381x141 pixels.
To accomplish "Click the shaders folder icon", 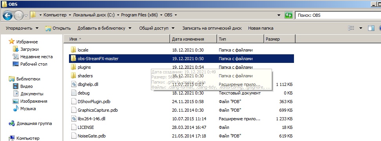I will pos(73,76).
